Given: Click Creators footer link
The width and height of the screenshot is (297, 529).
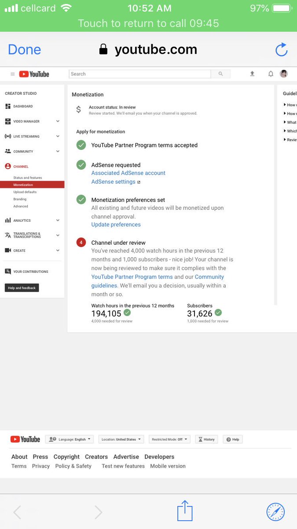Looking at the screenshot, I should point(96,457).
